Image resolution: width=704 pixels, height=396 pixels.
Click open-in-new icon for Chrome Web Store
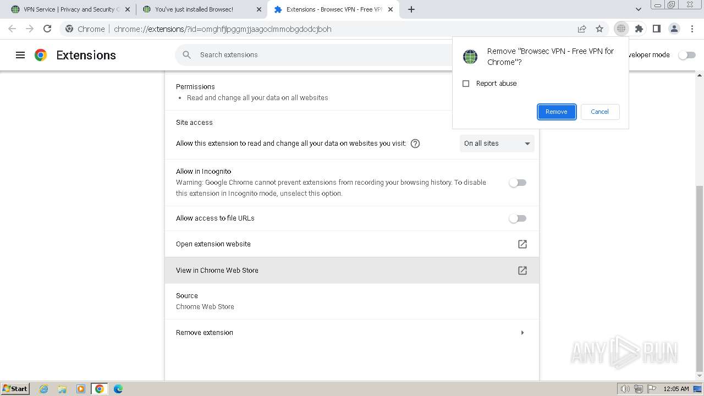(x=522, y=271)
